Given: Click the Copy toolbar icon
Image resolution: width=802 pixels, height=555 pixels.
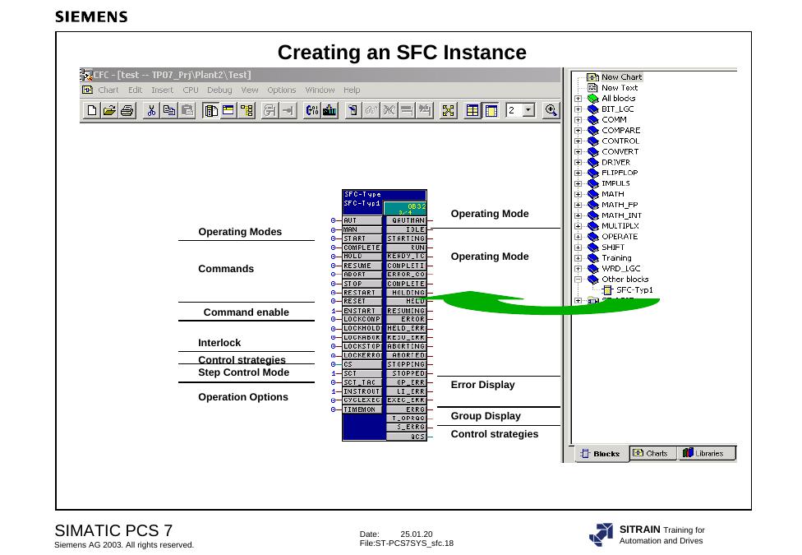Looking at the screenshot, I should (x=168, y=110).
